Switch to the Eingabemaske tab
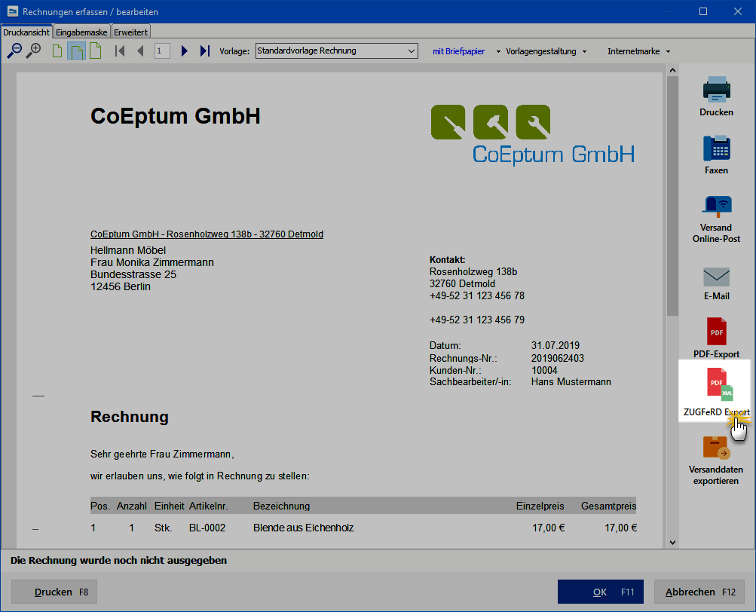Image resolution: width=756 pixels, height=612 pixels. pyautogui.click(x=81, y=32)
